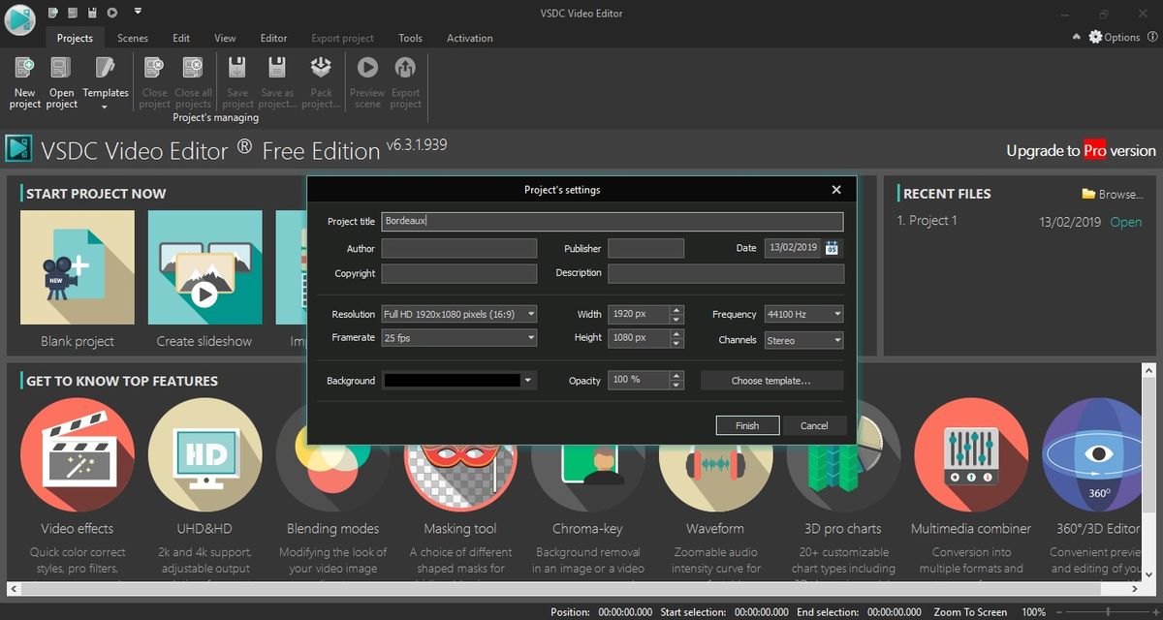
Task: Switch to the Scenes tab
Action: (132, 38)
